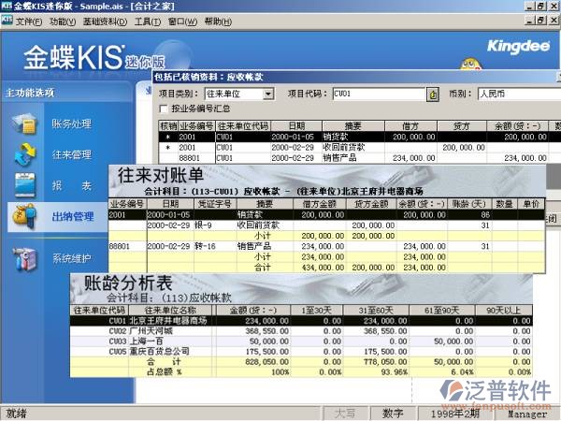Open the 币别 currency combo box
Image resolution: width=561 pixels, height=421 pixels.
(x=514, y=94)
